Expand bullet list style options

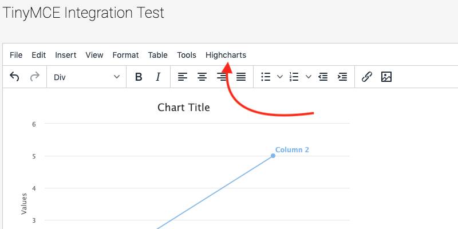click(280, 77)
